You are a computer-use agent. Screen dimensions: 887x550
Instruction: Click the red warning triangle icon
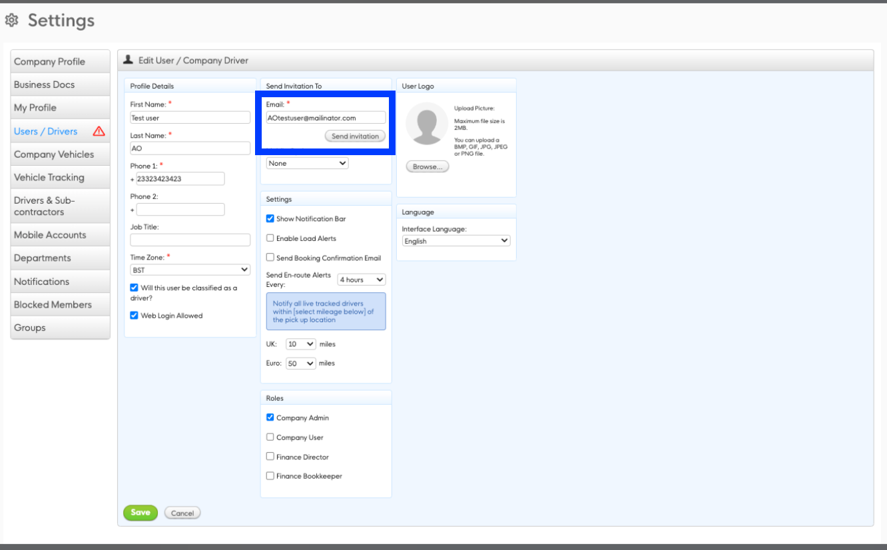click(x=99, y=131)
